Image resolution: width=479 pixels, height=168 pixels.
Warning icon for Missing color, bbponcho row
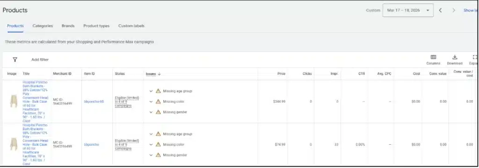pos(158,144)
